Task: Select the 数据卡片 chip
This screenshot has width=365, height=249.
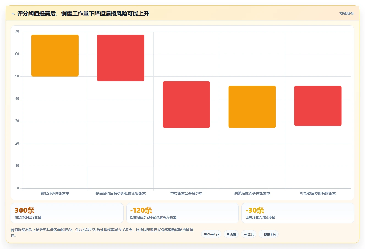Action: 268,234
